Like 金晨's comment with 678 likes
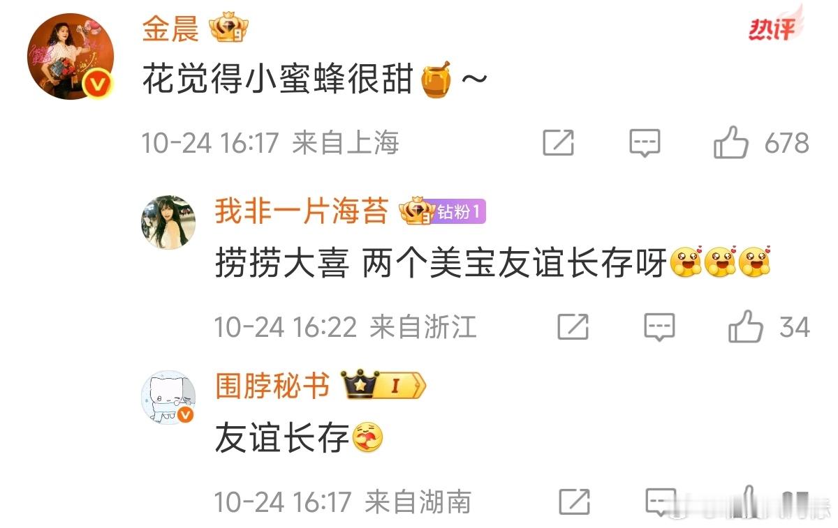838x528 pixels. 730,144
